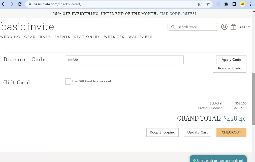
Task: Share this page via share icon
Action: pos(200,4)
